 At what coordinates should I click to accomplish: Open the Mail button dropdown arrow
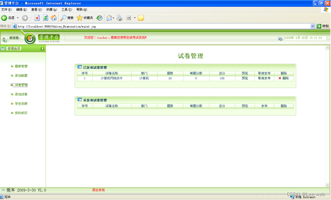pyautogui.click(x=114, y=18)
